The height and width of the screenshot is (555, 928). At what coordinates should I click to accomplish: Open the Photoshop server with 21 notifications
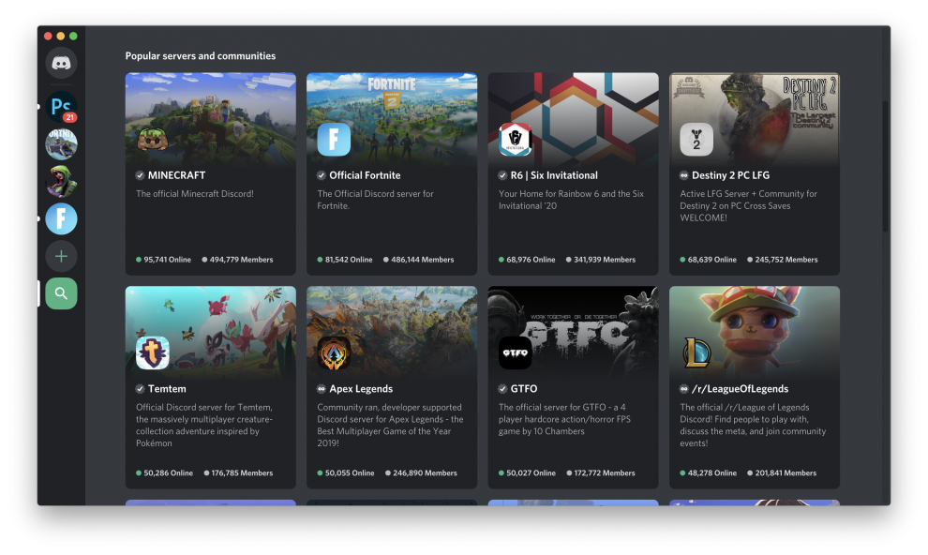(61, 107)
